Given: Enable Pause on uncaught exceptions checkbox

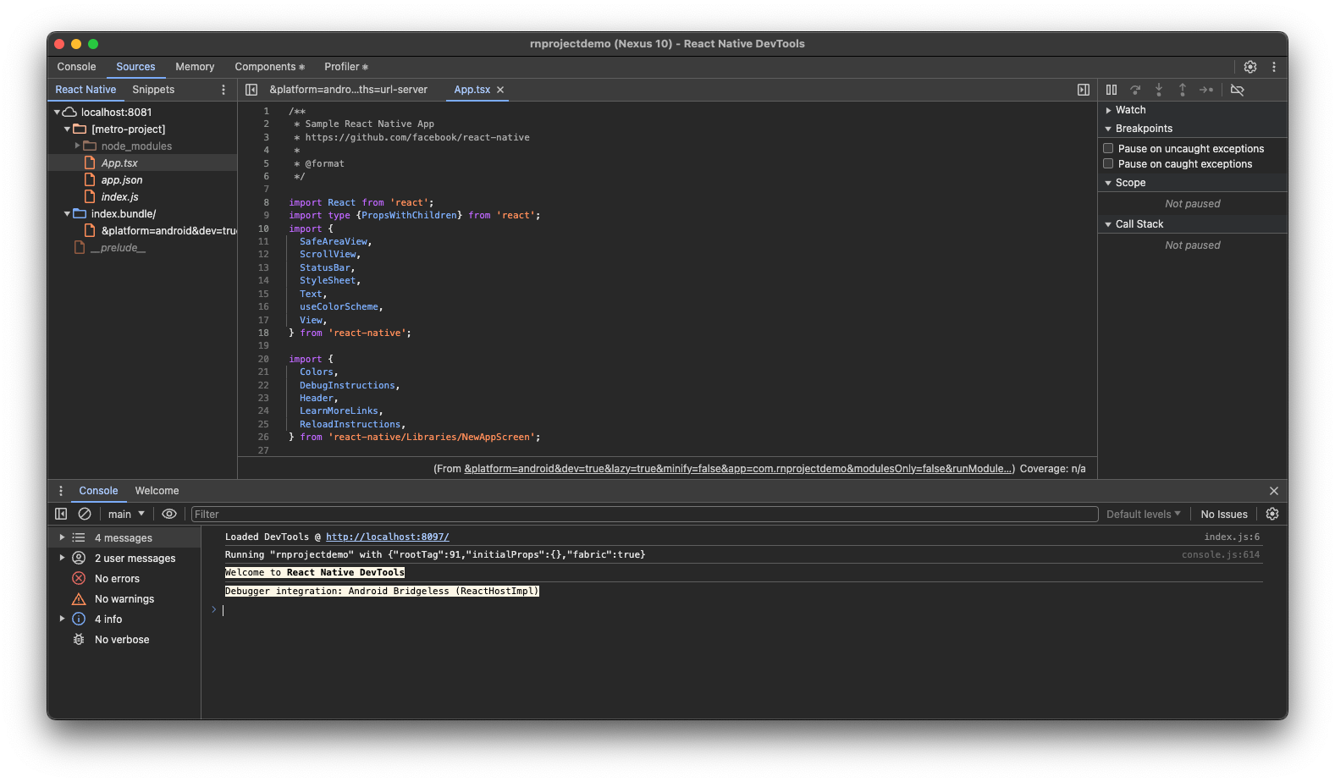Looking at the screenshot, I should pos(1108,148).
